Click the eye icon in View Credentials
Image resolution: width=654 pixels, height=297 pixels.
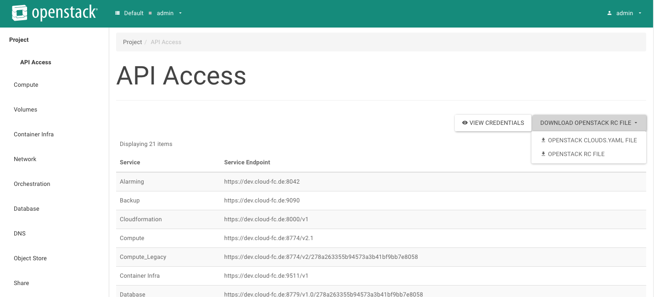click(465, 123)
